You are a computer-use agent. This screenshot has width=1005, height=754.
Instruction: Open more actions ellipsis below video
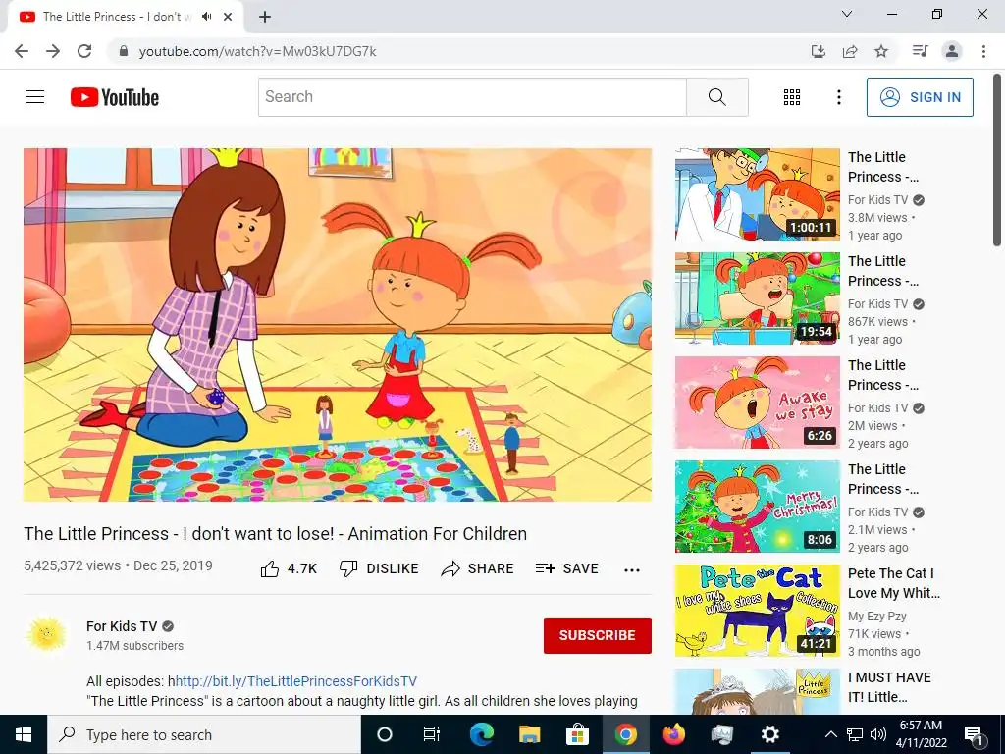coord(632,570)
